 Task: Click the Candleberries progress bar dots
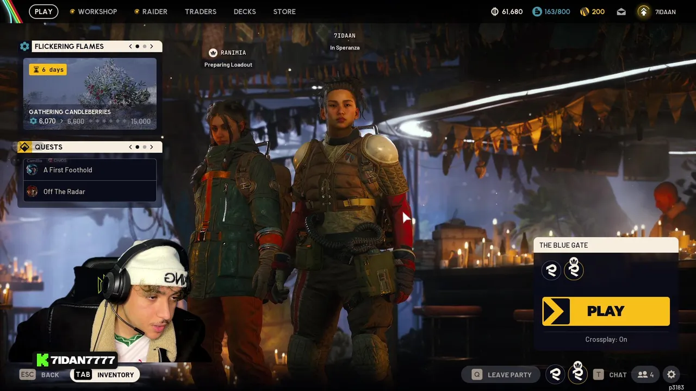pyautogui.click(x=108, y=121)
